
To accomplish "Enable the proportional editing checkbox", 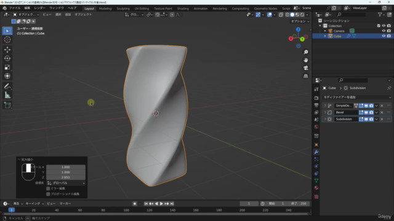I will (x=48, y=194).
